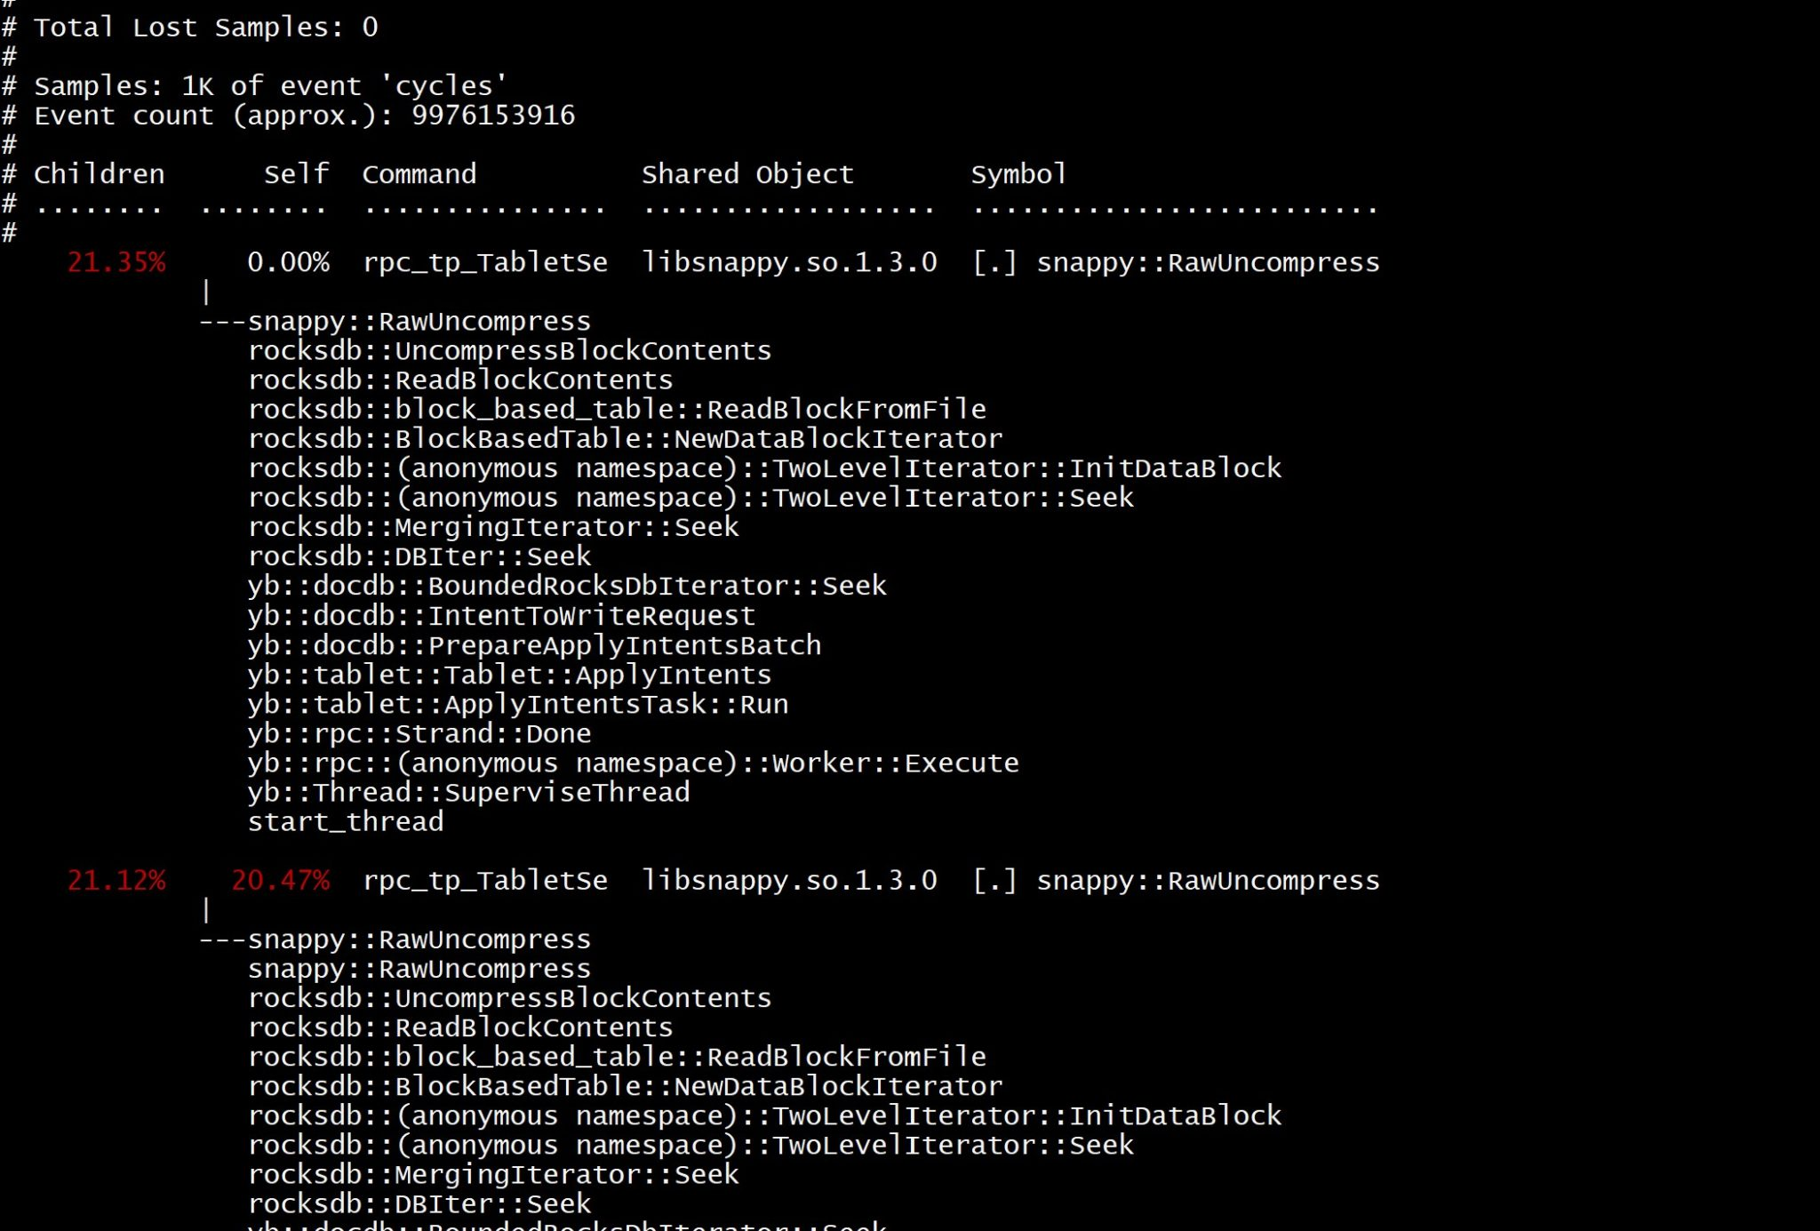
Task: Select yb::tablet::ApplyIntentsTask::Run frame
Action: click(518, 704)
